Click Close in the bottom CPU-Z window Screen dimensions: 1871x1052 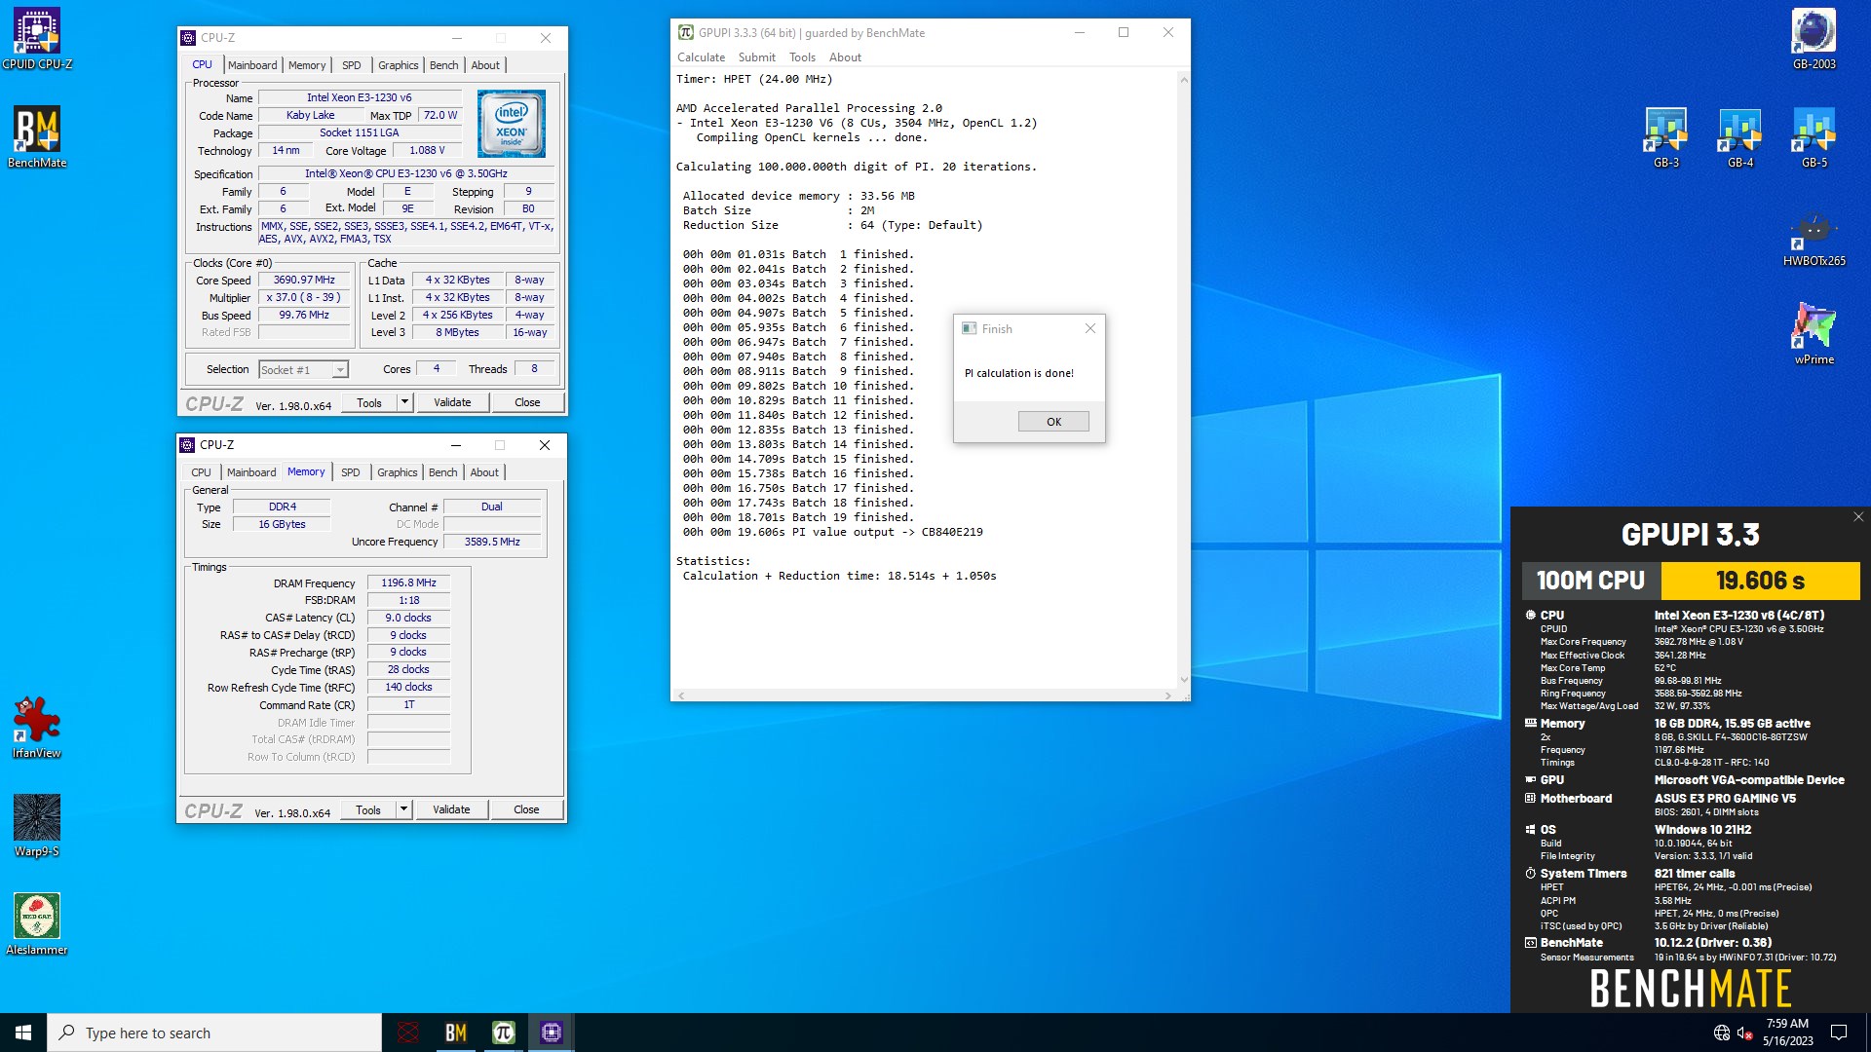(x=526, y=809)
